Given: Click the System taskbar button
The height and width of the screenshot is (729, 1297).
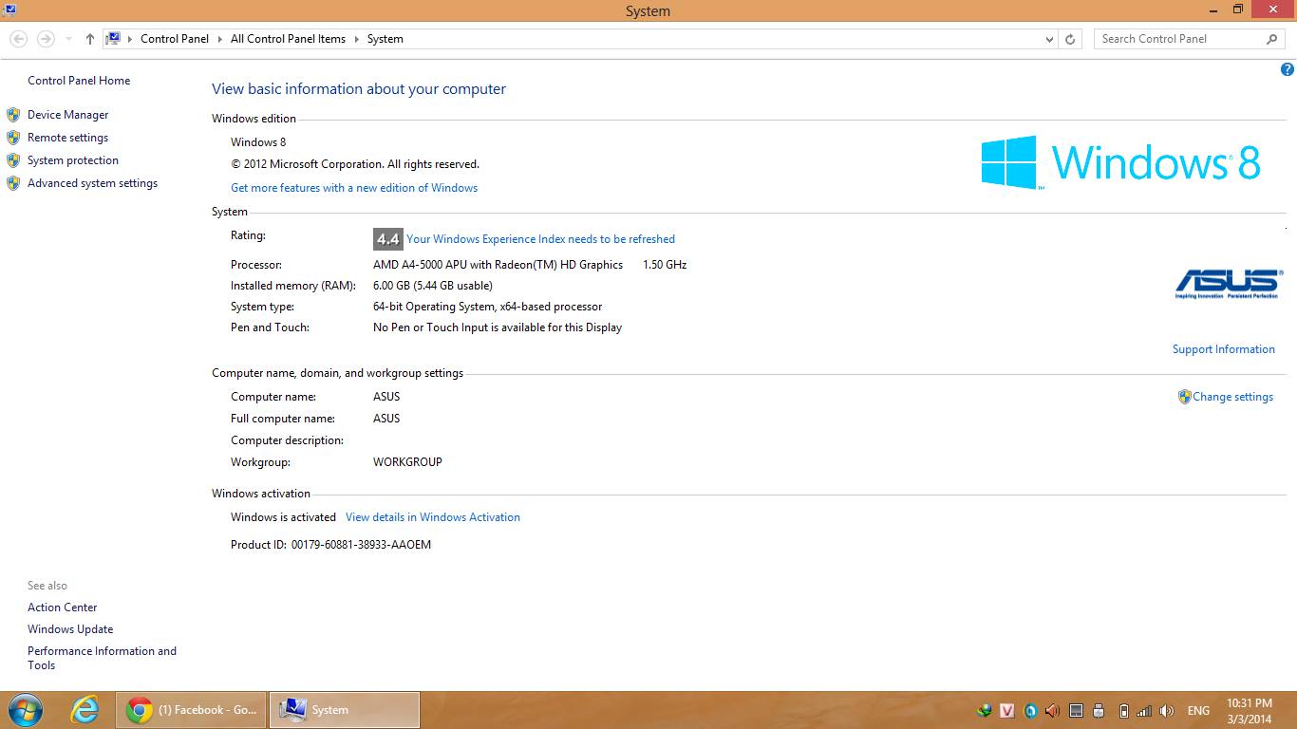Looking at the screenshot, I should [345, 710].
